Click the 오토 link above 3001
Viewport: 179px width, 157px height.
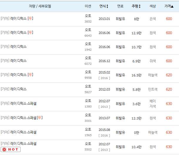(x=88, y=115)
